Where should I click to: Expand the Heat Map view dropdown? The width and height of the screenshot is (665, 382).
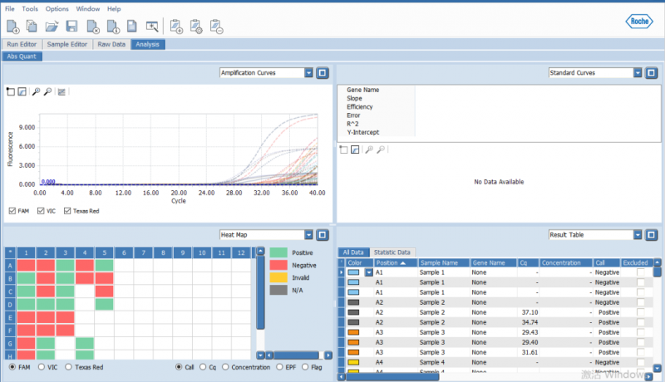click(x=309, y=235)
